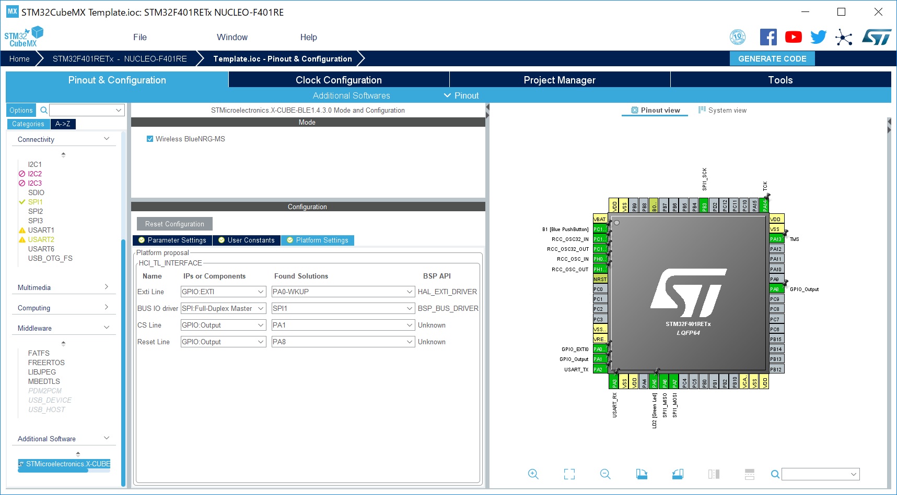The width and height of the screenshot is (897, 495).
Task: Click the 10-year anniversary badge icon
Action: click(x=738, y=37)
